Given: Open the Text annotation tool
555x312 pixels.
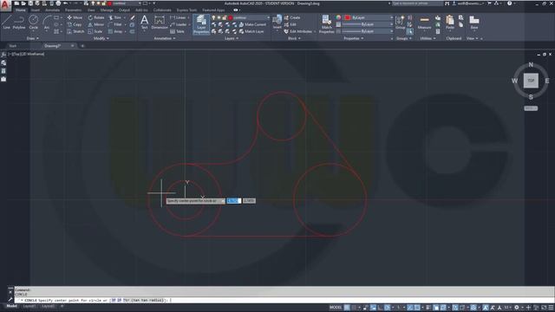Looking at the screenshot, I should pyautogui.click(x=144, y=22).
